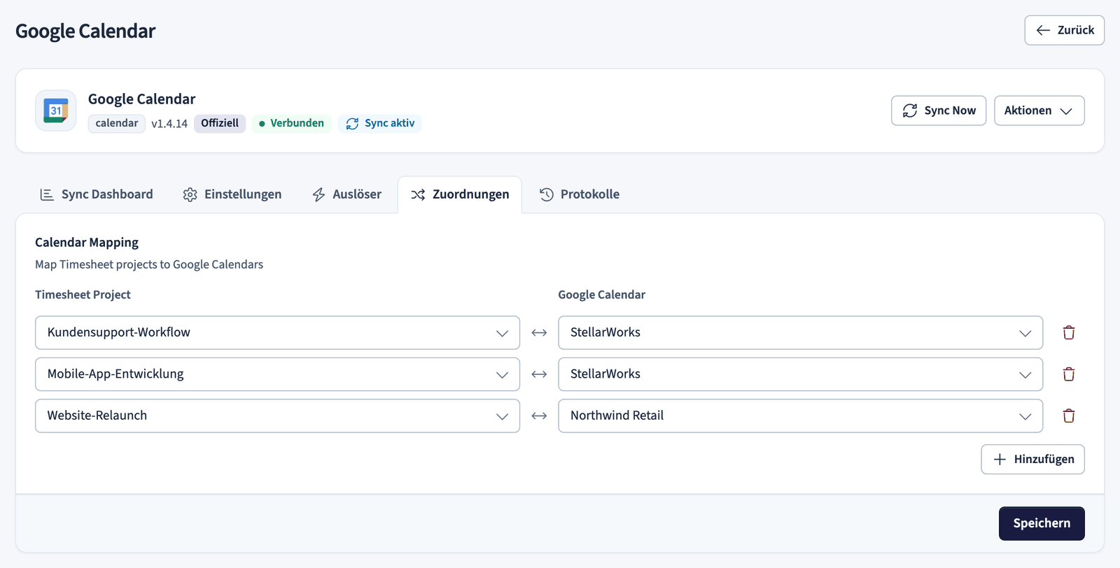The width and height of the screenshot is (1120, 568).
Task: Click the Google Calendar page title
Action: pos(85,31)
